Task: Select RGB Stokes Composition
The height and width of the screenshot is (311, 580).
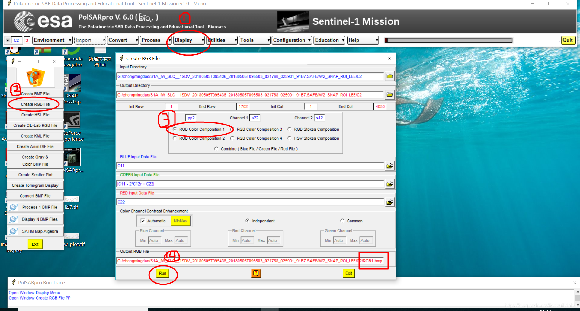Action: [289, 129]
